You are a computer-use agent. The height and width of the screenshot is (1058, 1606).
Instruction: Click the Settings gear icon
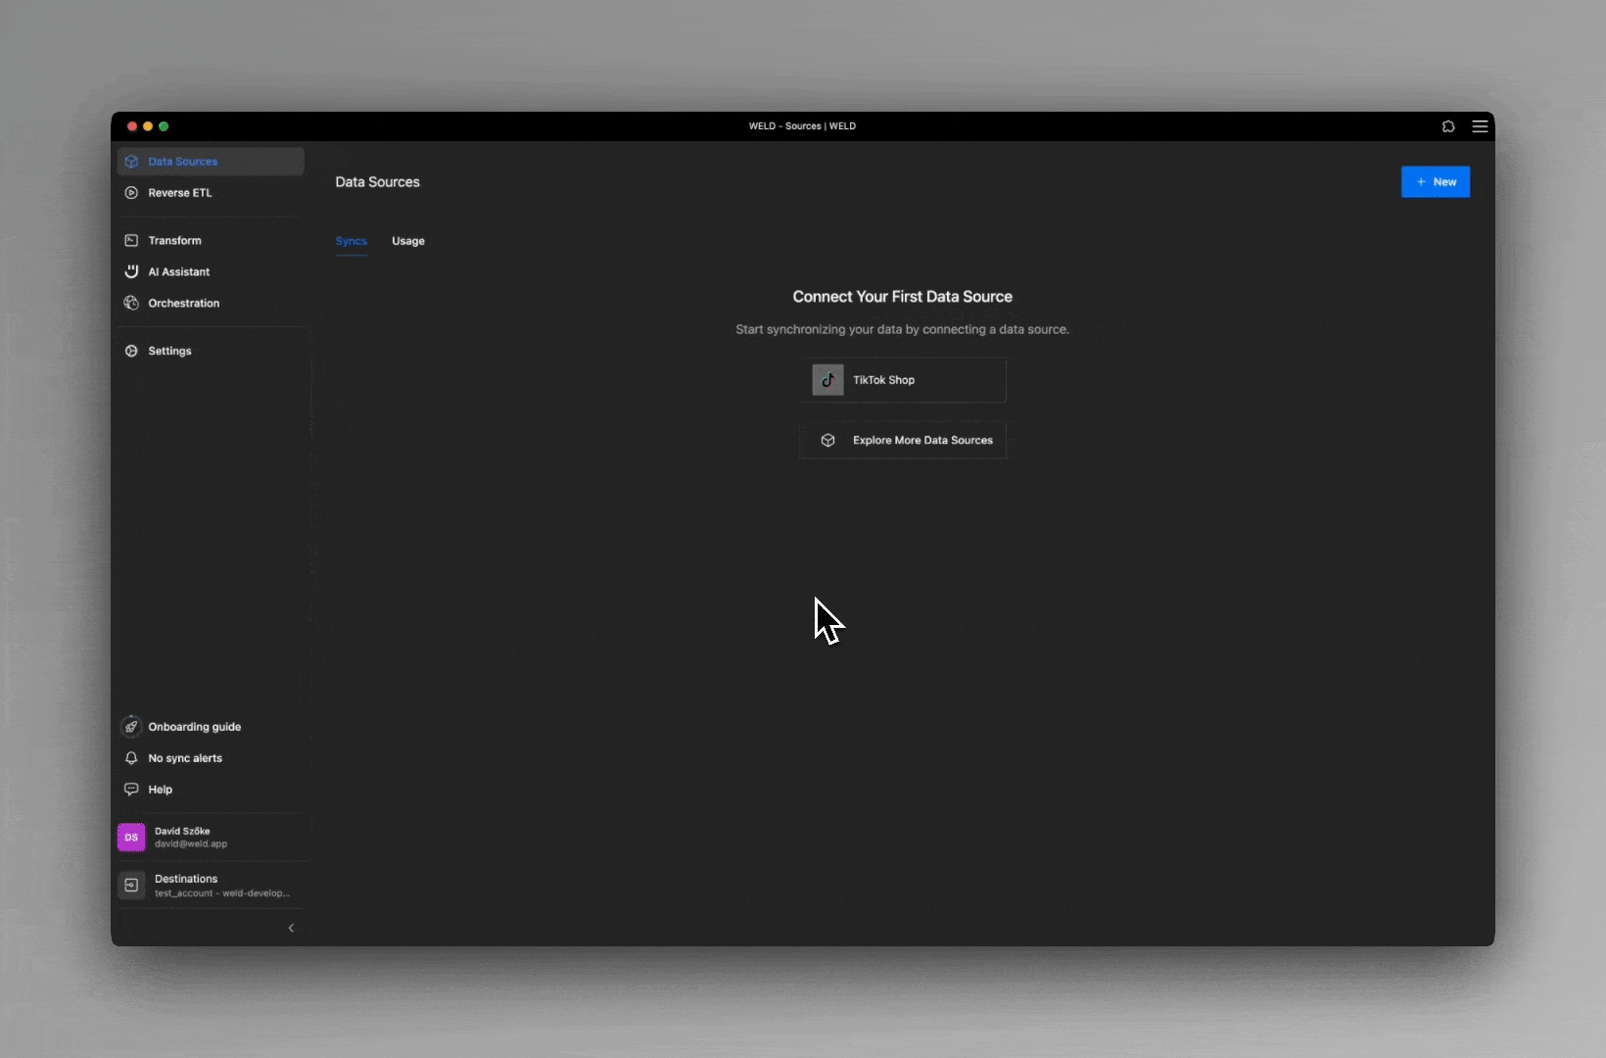point(131,351)
